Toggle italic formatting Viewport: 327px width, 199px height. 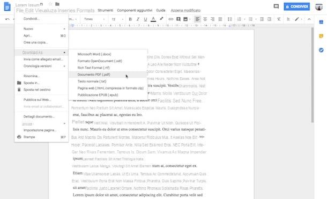138,19
